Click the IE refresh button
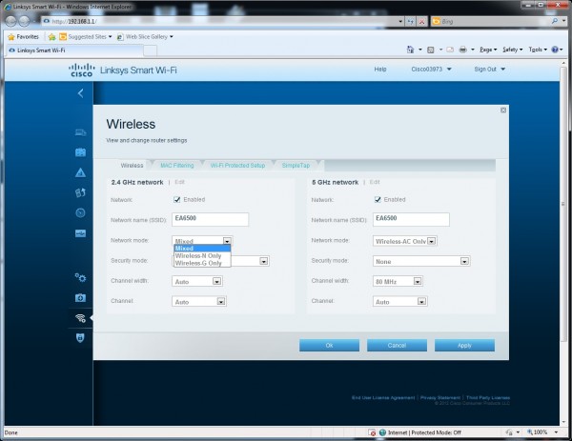Viewport: 572px width, 441px height. coord(410,22)
